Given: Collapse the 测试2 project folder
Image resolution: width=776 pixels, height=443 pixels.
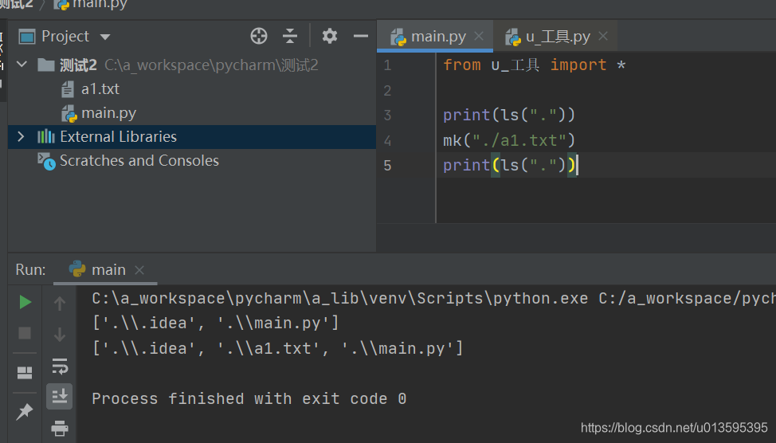Looking at the screenshot, I should 22,65.
